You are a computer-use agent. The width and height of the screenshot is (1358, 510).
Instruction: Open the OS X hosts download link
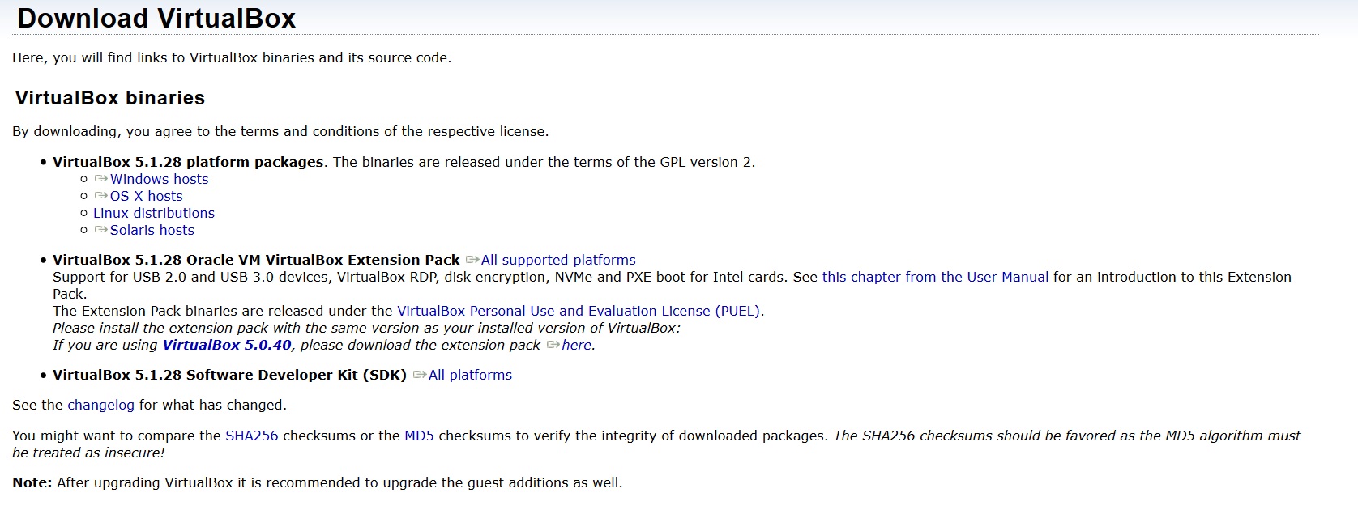coord(146,196)
